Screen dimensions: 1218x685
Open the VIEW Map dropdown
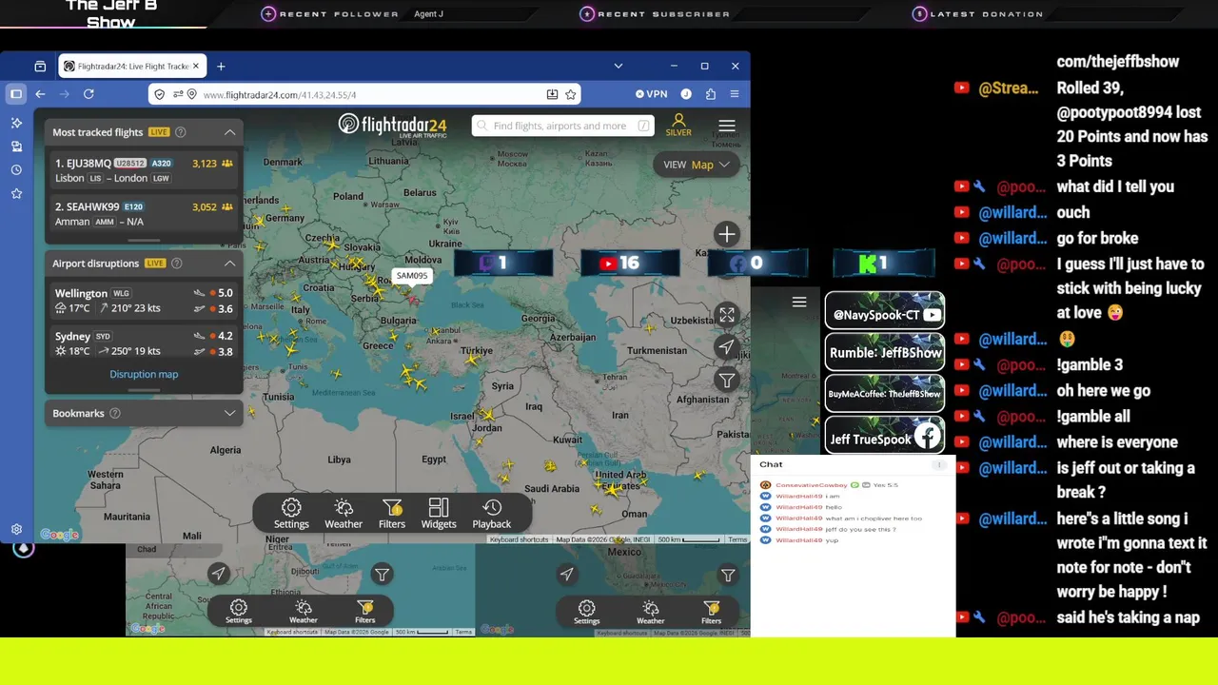tap(697, 165)
